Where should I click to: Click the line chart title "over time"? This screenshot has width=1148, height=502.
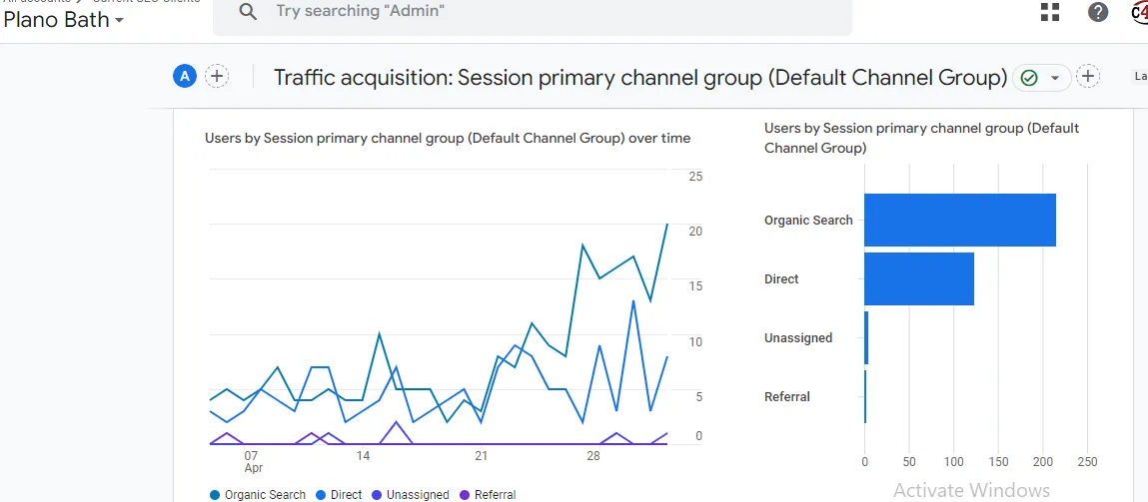(x=448, y=138)
